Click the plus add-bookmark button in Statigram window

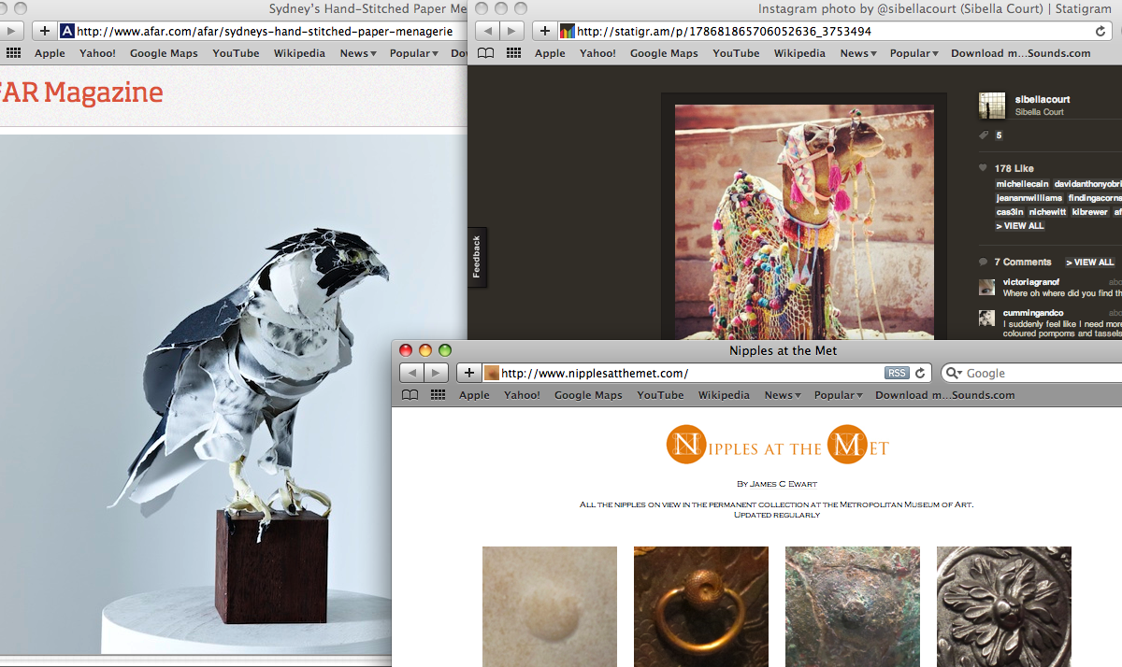[545, 31]
